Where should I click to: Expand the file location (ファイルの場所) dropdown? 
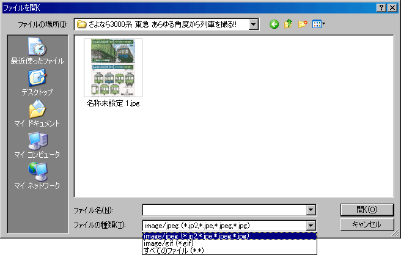pos(254,24)
